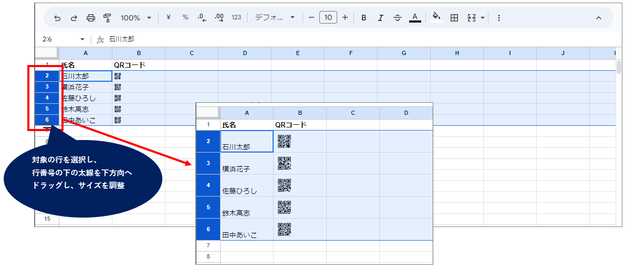Viewport: 625px width, 270px height.
Task: Select column C header in main sheet
Action: coord(192,53)
